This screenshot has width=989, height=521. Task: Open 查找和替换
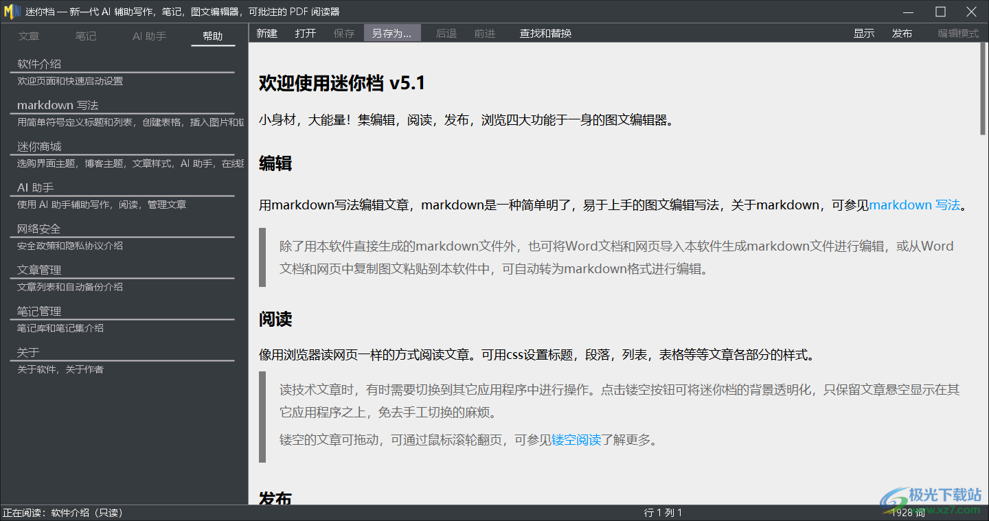pyautogui.click(x=546, y=33)
